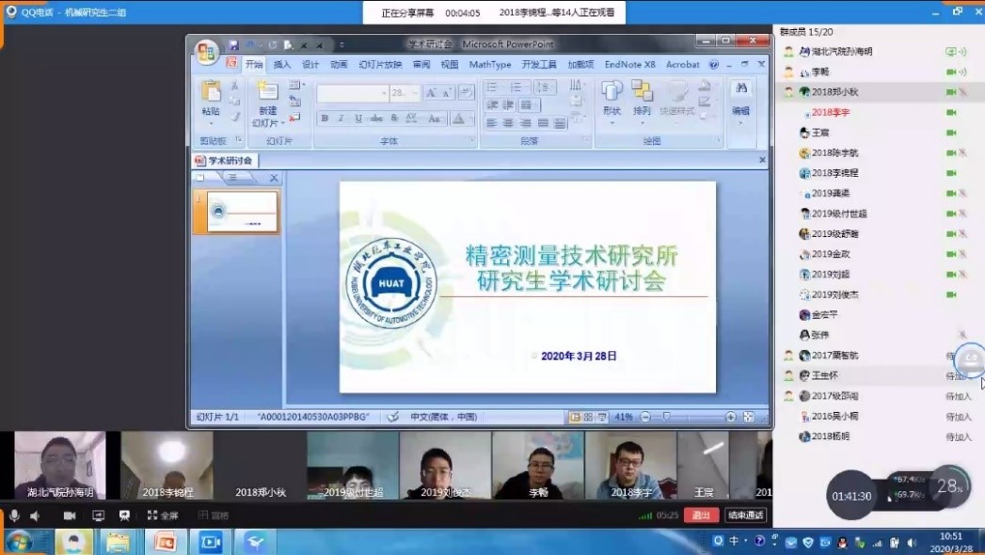The width and height of the screenshot is (985, 555).
Task: Open the font name dropdown
Action: 384,93
